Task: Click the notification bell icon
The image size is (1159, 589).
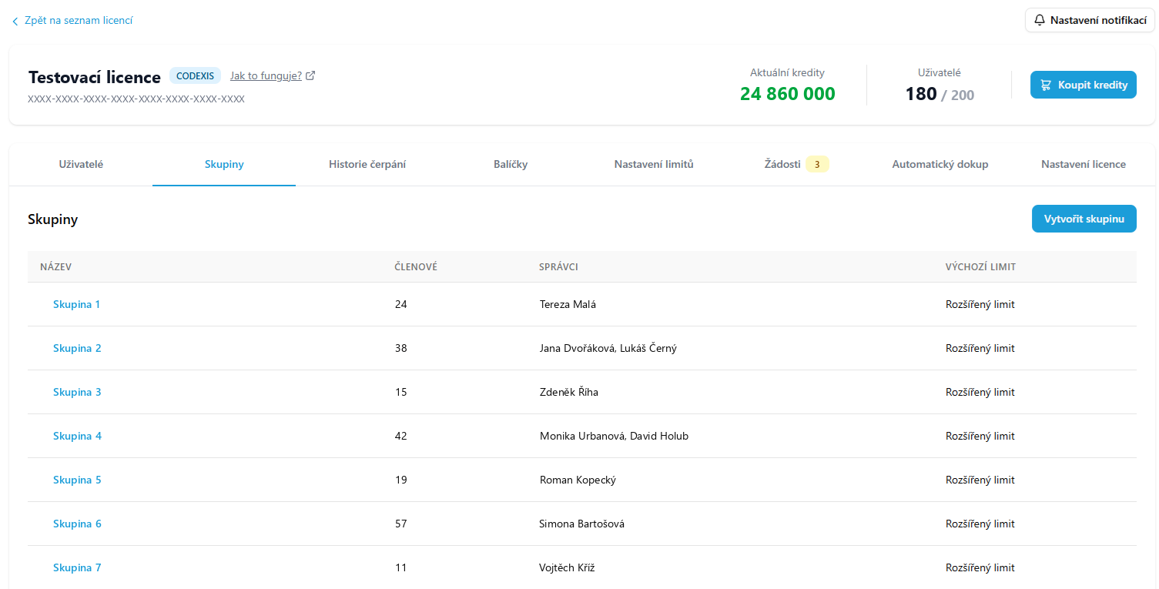Action: pos(1040,20)
